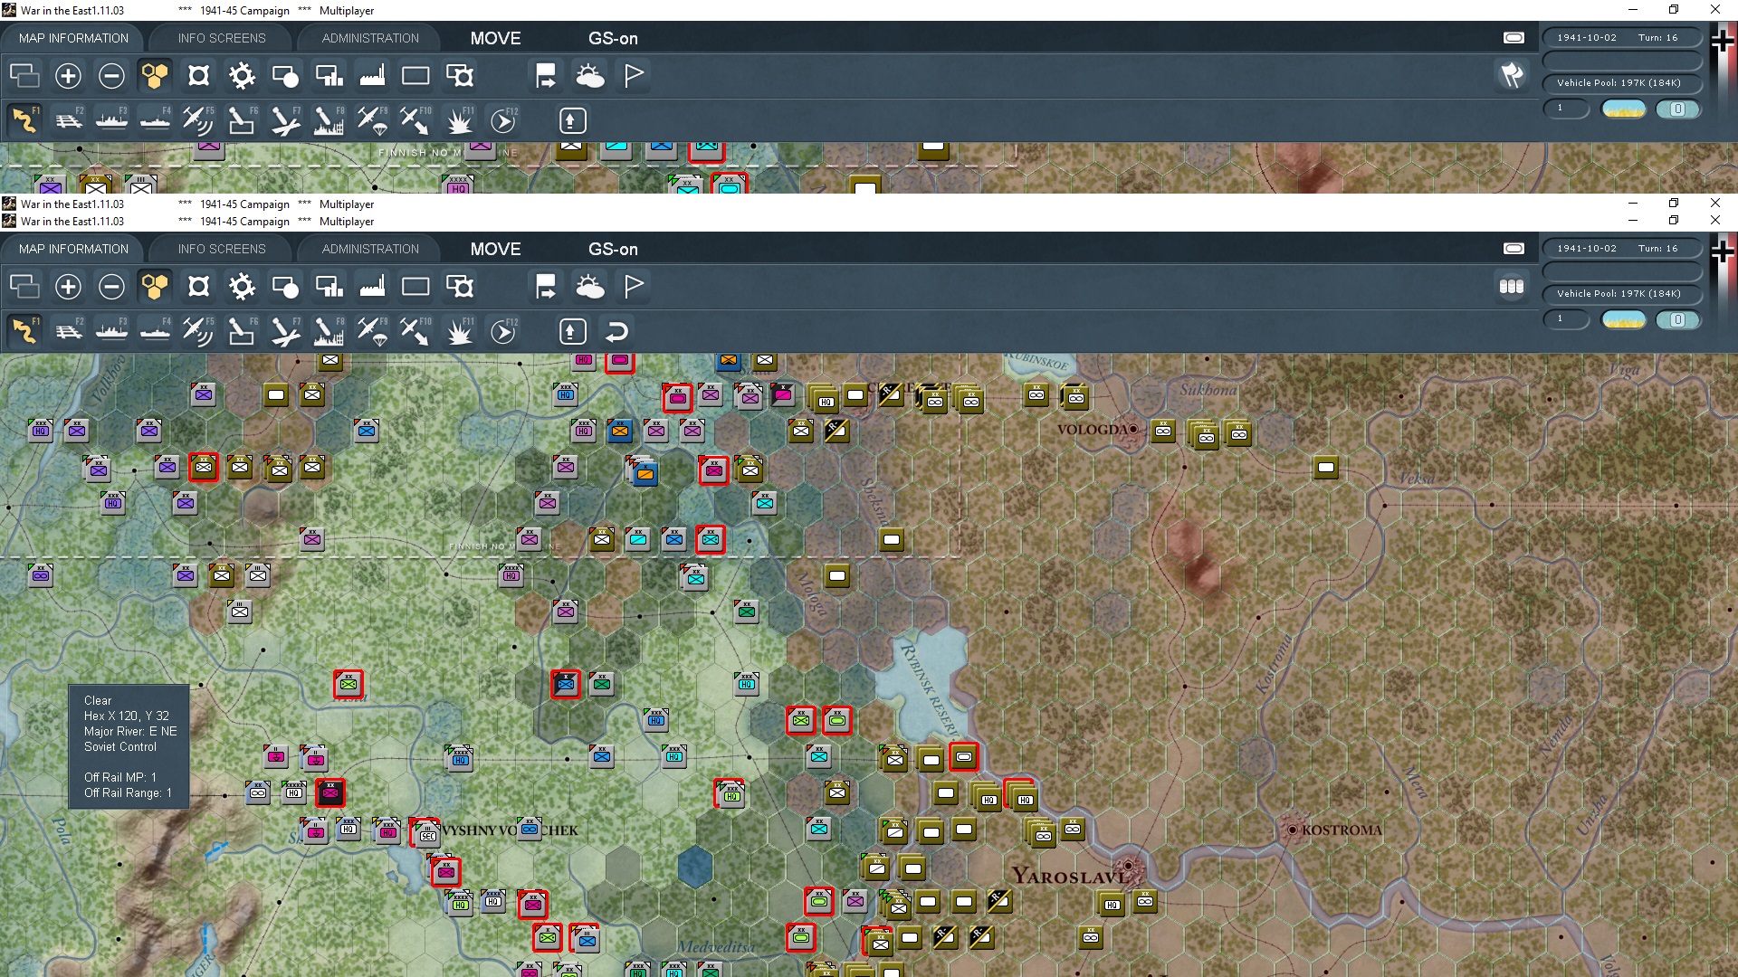Select the F3 naval transport mode

pos(112,331)
